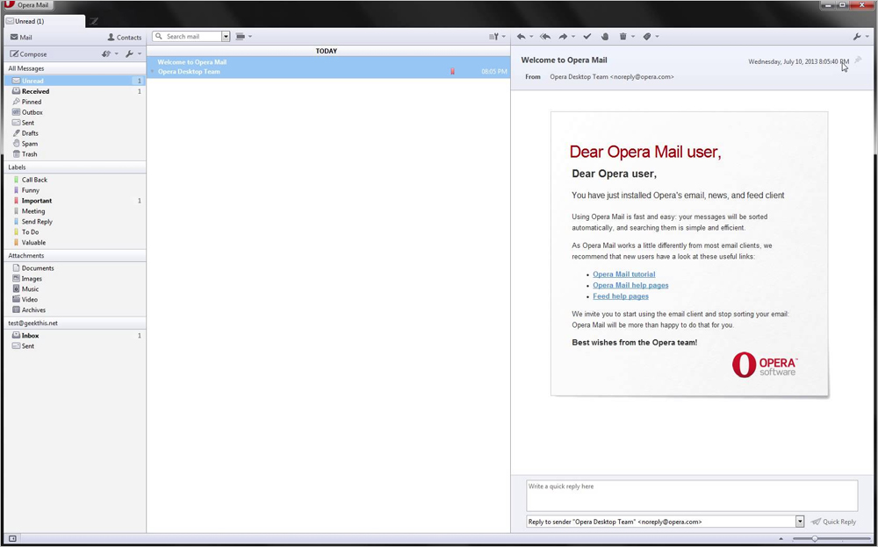Select the To Do label
Screen dimensions: 878x547
(75, 231)
